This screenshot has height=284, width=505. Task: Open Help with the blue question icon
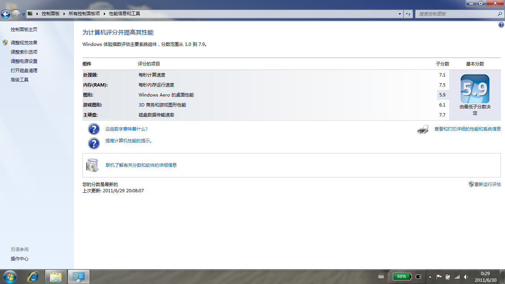coord(501,25)
